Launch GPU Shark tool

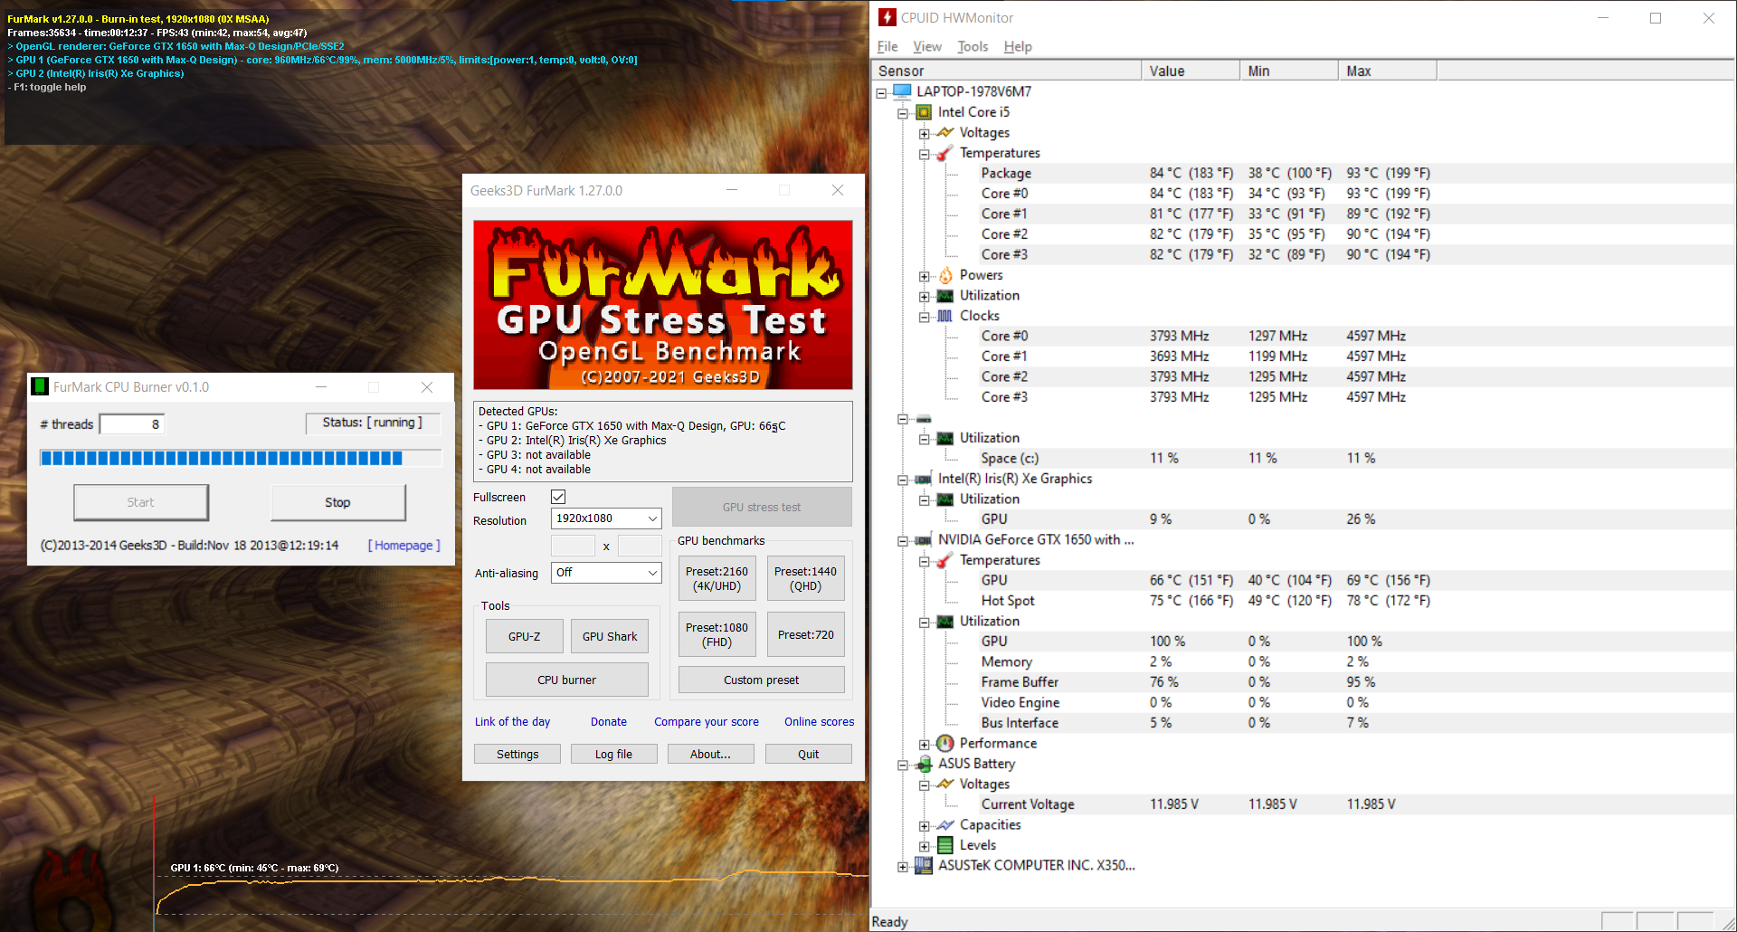pyautogui.click(x=610, y=636)
